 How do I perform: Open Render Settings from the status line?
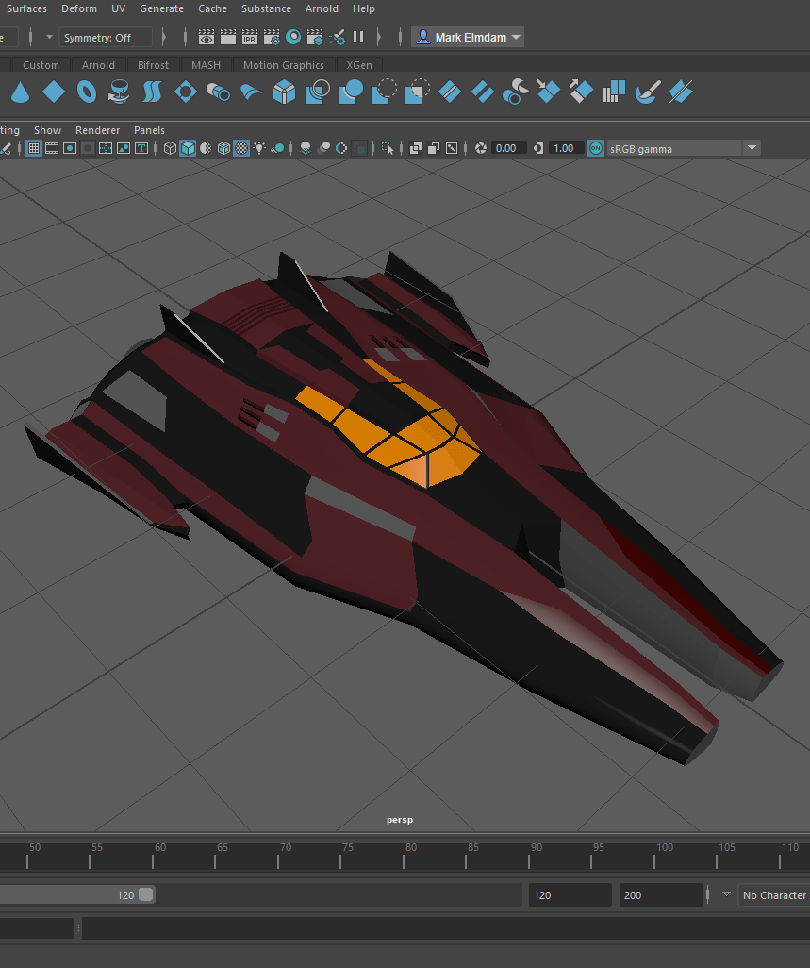pos(272,38)
